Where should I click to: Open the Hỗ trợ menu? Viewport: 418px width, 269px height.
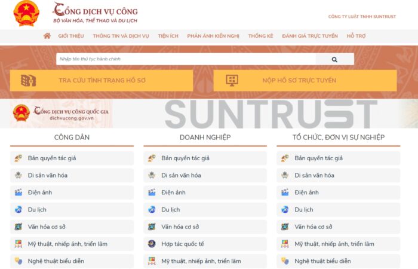(356, 36)
